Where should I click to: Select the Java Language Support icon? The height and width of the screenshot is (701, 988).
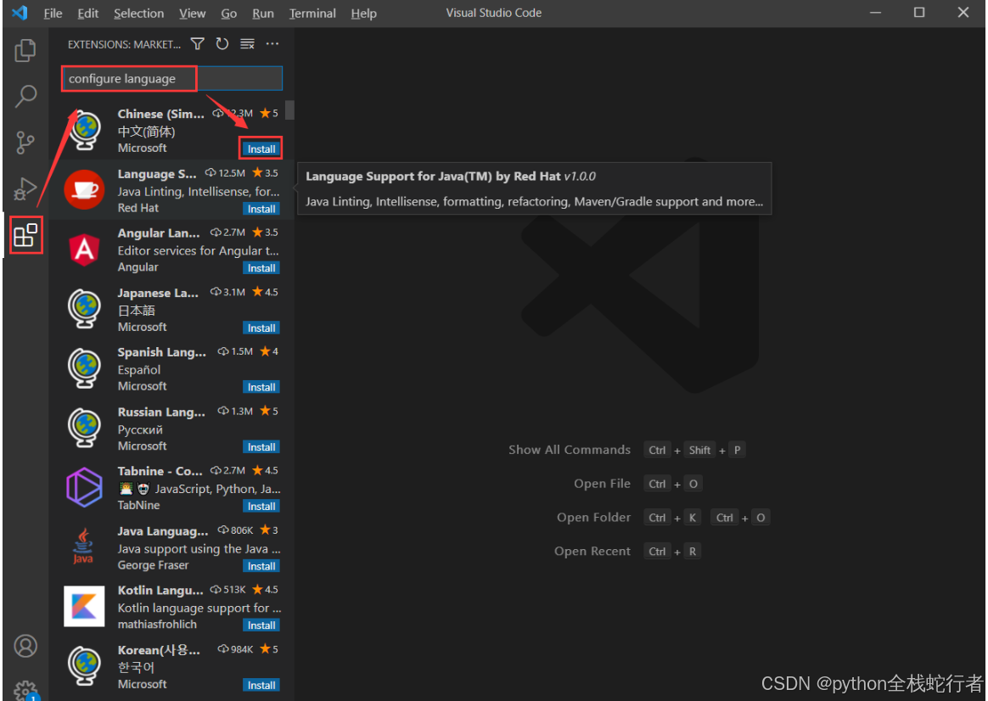[83, 546]
